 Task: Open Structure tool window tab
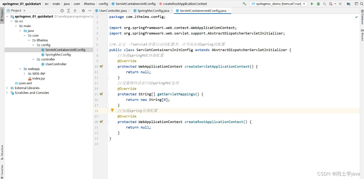click(2, 153)
